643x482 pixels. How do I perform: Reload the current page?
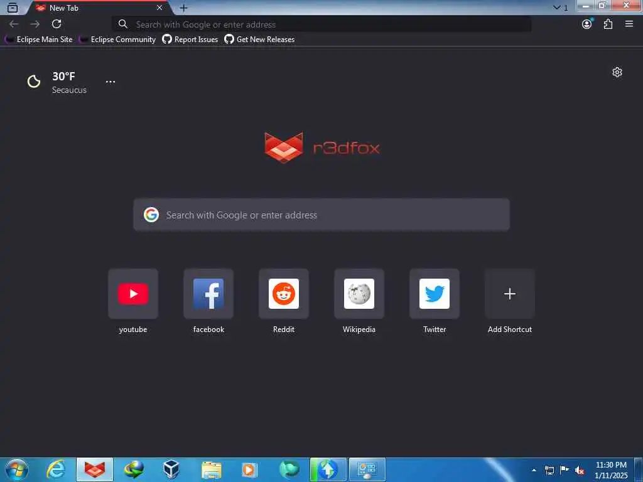pyautogui.click(x=57, y=24)
